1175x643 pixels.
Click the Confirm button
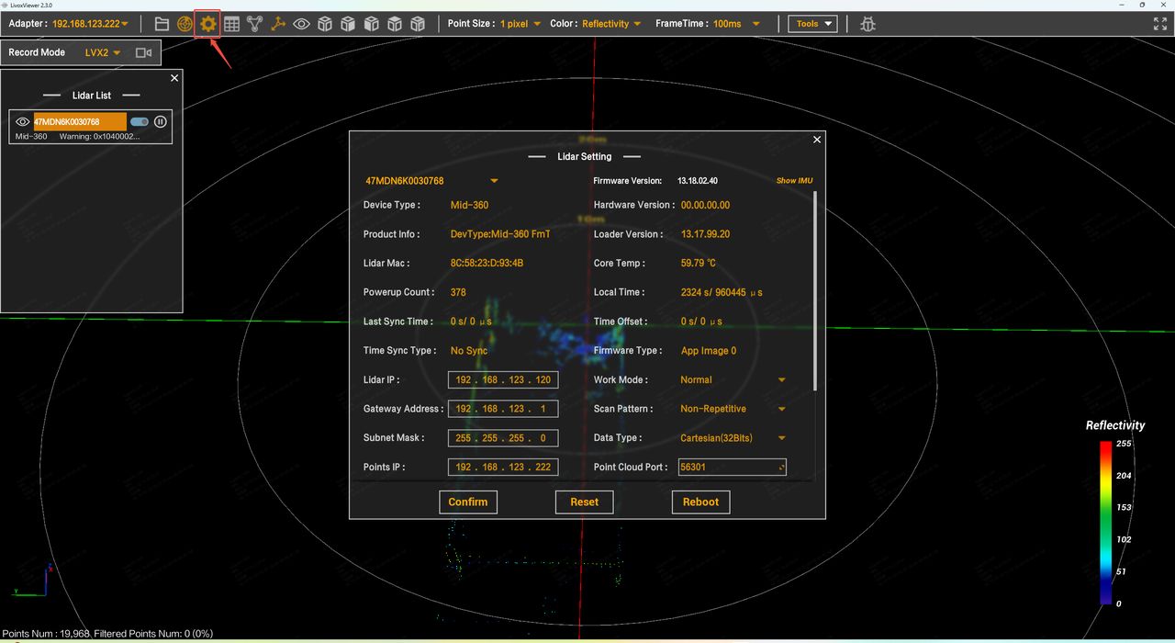(468, 502)
